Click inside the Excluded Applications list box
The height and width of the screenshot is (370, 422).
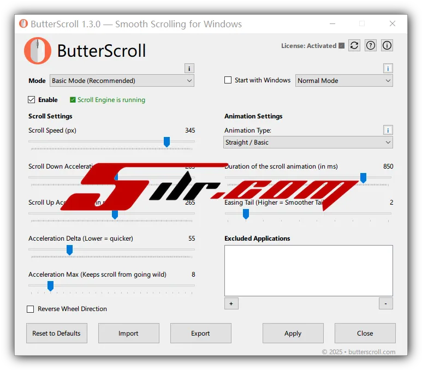[308, 271]
